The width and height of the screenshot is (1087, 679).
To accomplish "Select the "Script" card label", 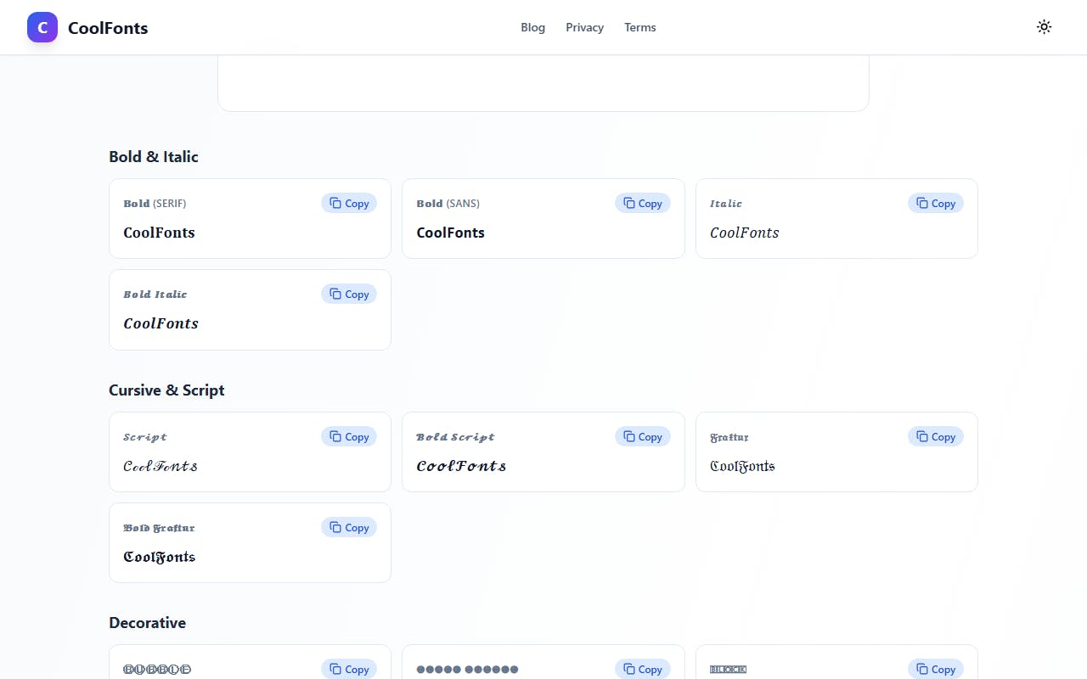I will point(145,437).
